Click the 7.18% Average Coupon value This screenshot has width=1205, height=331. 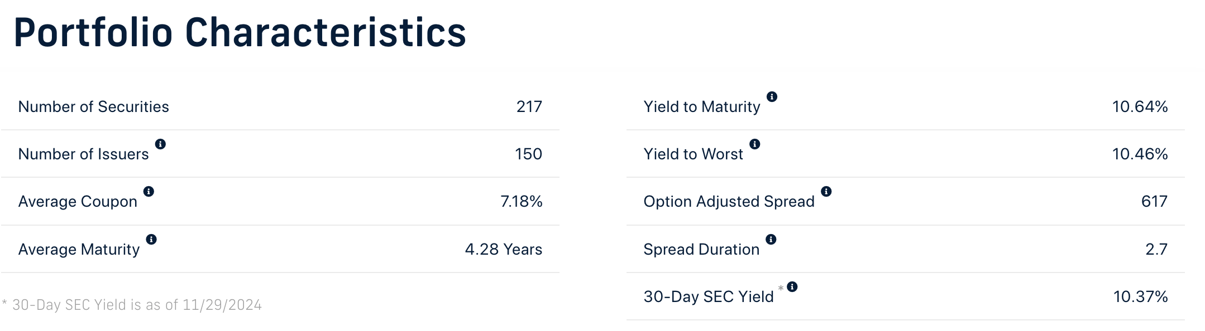520,201
